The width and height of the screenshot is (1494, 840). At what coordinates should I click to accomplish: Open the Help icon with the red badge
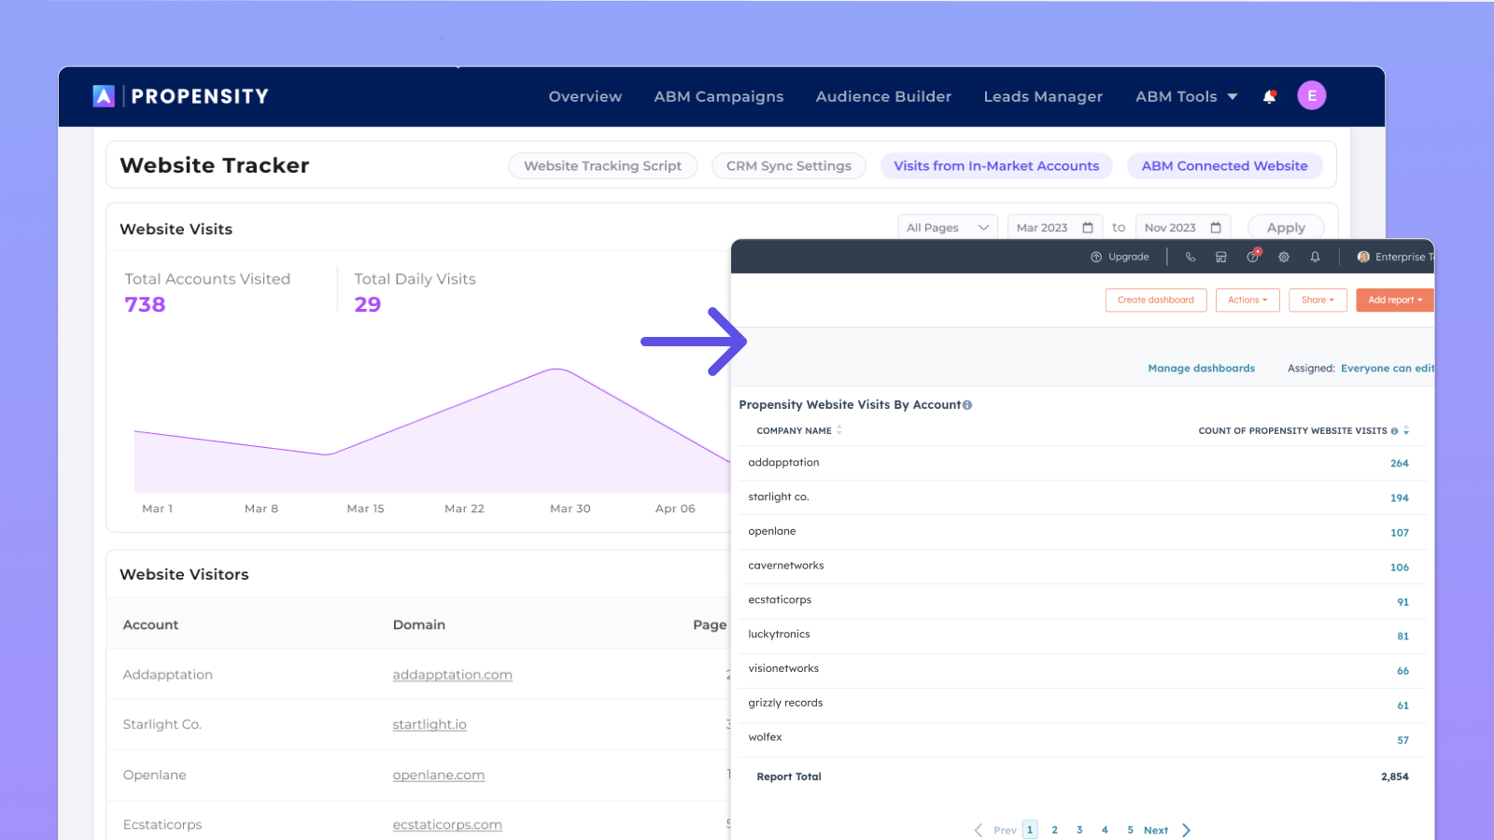(x=1253, y=257)
